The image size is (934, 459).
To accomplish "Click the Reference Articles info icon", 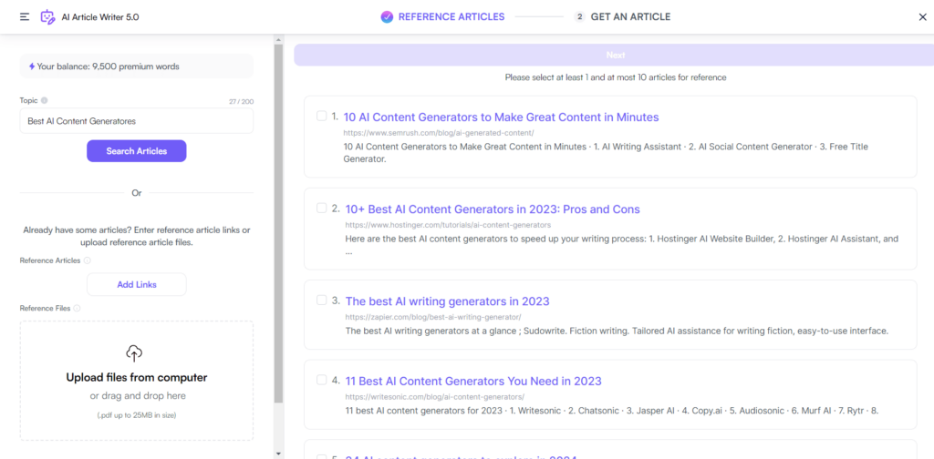I will (87, 260).
